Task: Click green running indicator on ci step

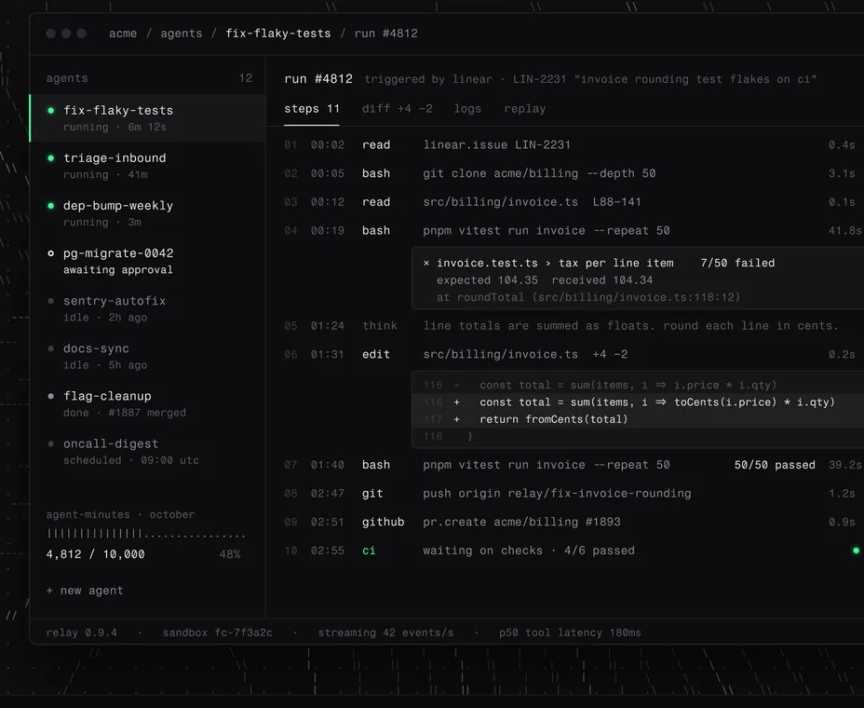Action: tap(856, 551)
